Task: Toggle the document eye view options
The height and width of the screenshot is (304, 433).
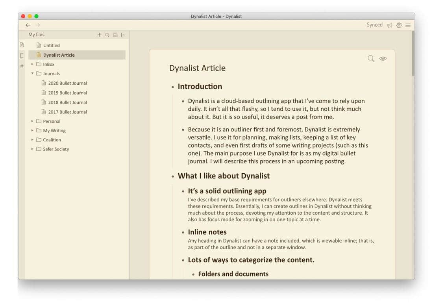Action: [x=383, y=59]
